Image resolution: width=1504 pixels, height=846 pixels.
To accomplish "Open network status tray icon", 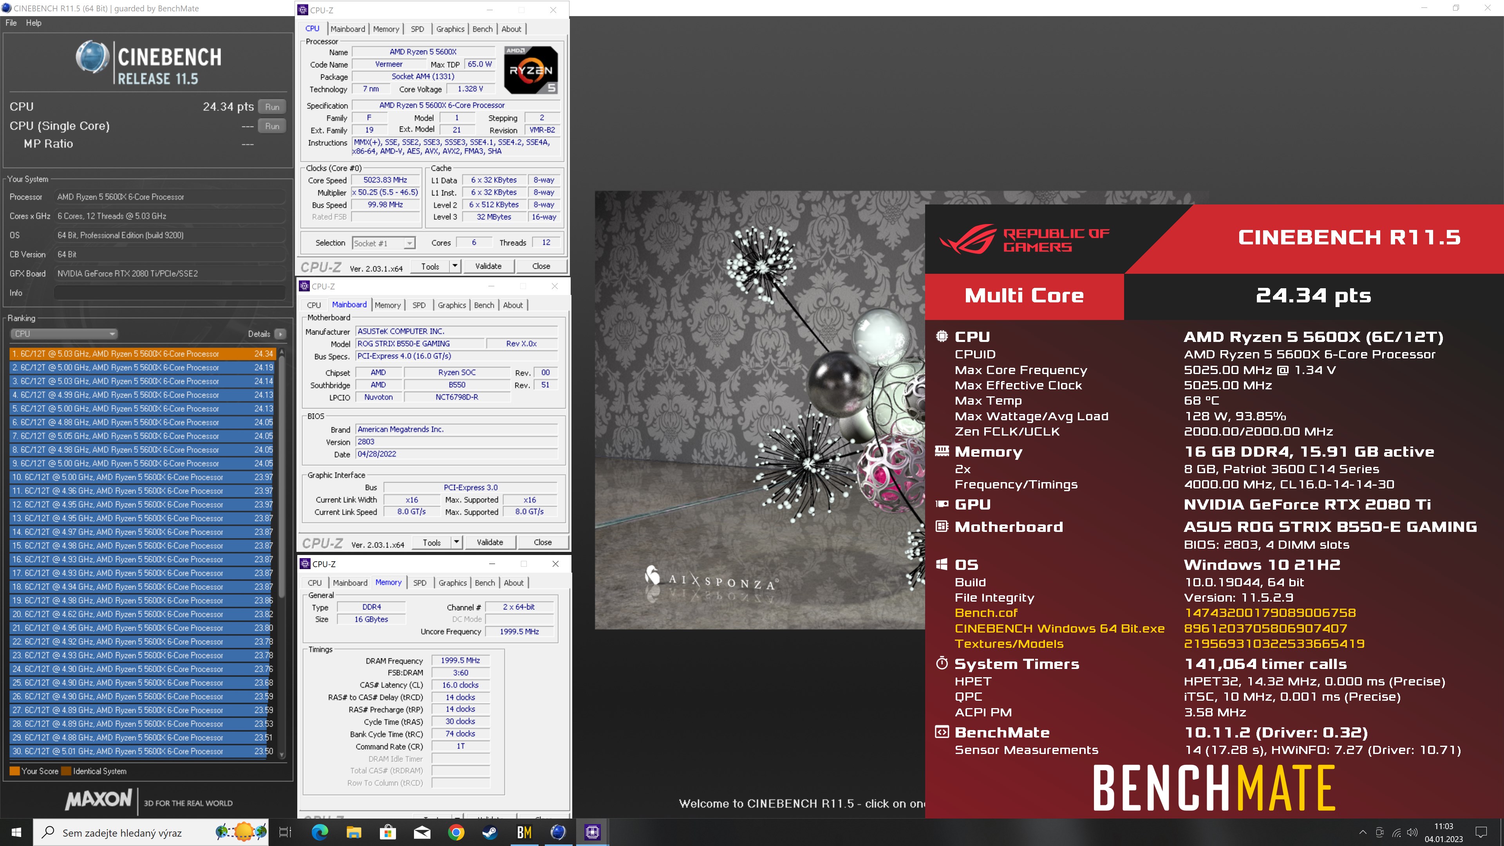I will click(x=1397, y=833).
